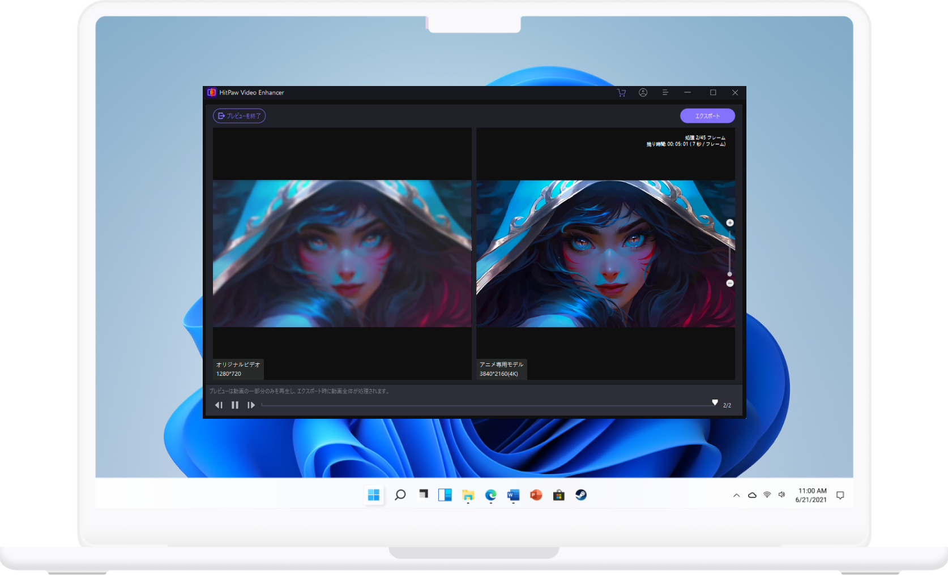Open Steam from taskbar

point(581,495)
